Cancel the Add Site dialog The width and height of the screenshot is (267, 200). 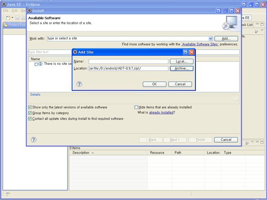[x=180, y=84]
